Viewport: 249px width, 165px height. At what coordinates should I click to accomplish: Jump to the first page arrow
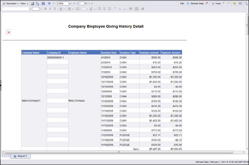74,3
